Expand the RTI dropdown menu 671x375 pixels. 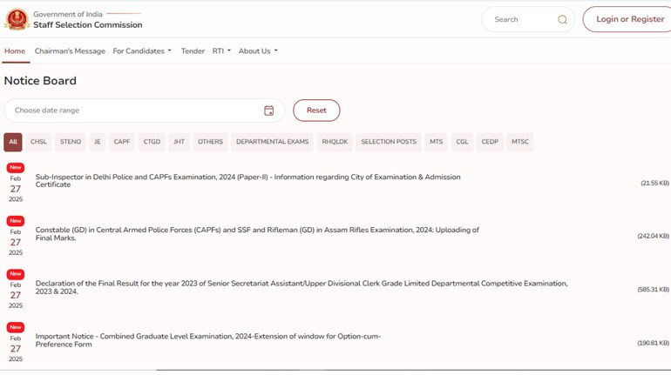221,51
